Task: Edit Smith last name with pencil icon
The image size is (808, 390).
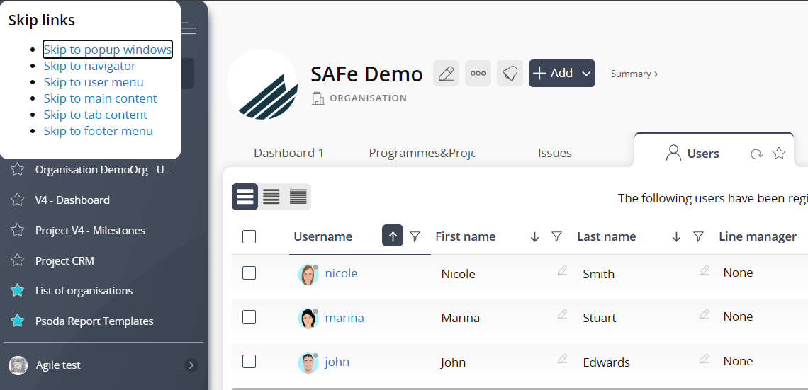Action: 705,270
